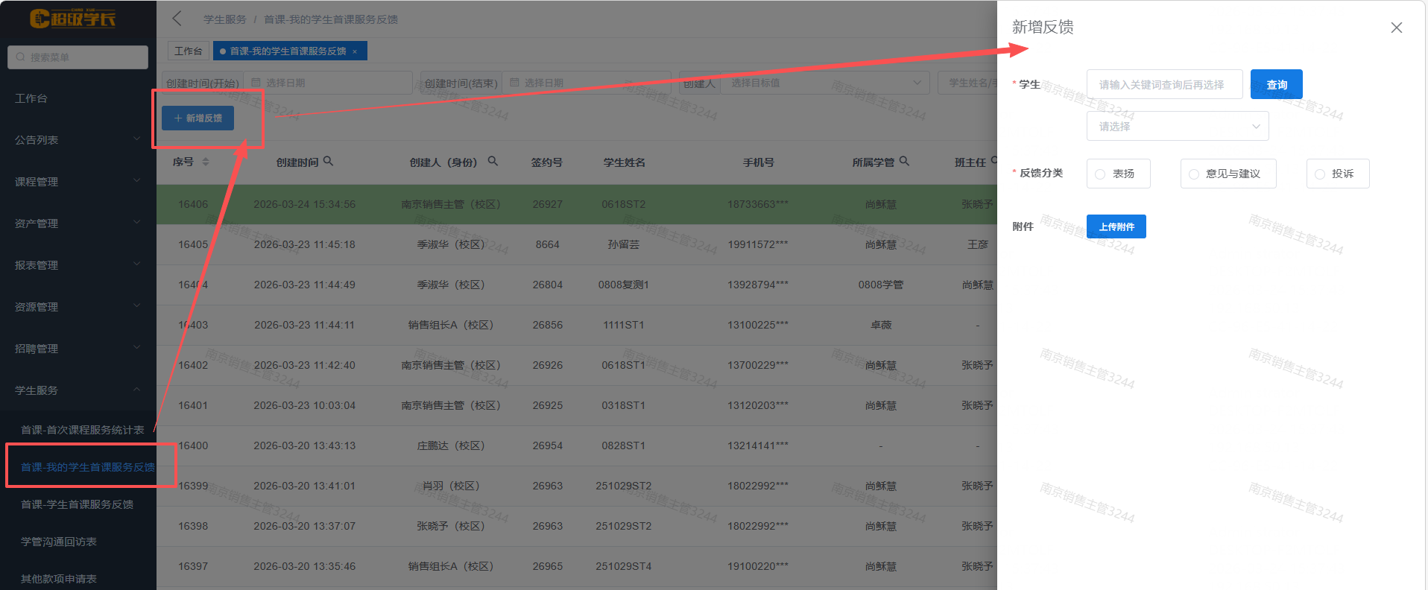This screenshot has height=590, width=1428.
Task: Click the 搜索菜单 search box
Action: coord(78,57)
